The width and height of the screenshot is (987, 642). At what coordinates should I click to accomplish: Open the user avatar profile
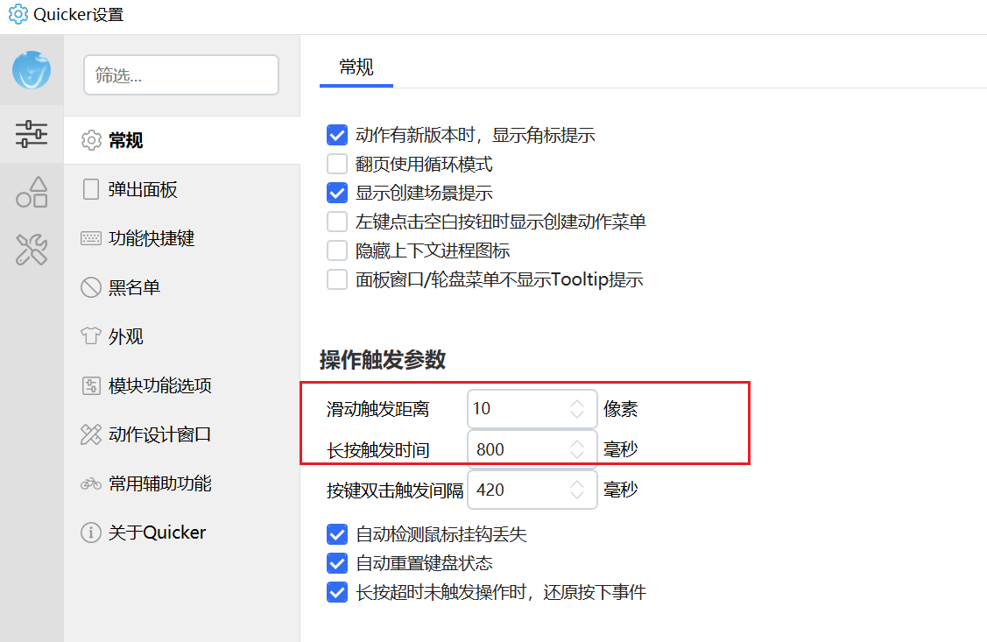[x=32, y=70]
